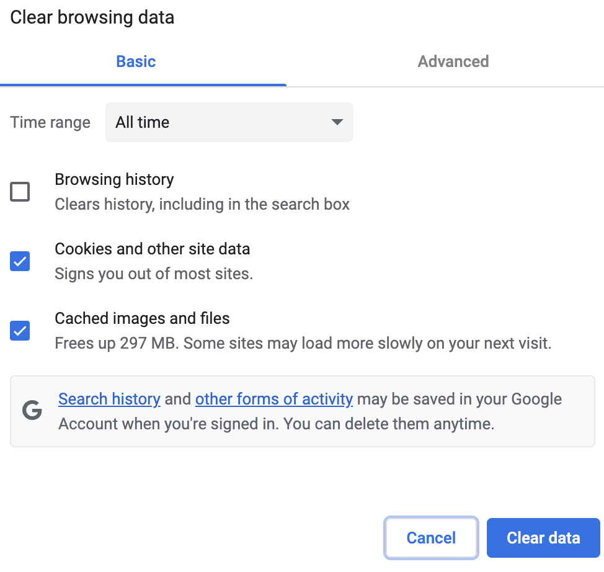Uncheck Cached images and files checkbox
This screenshot has height=572, width=604.
click(x=20, y=331)
